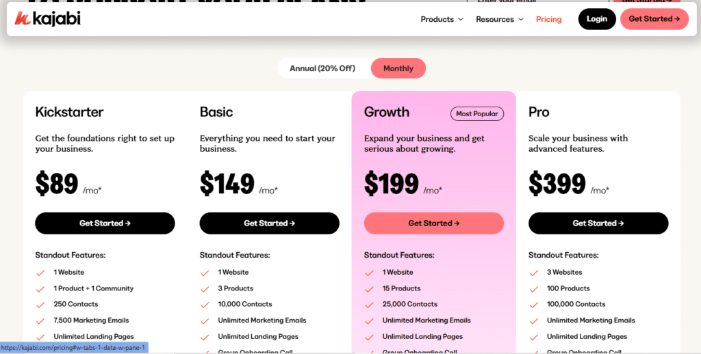Open the Pricing nav link

pos(548,19)
